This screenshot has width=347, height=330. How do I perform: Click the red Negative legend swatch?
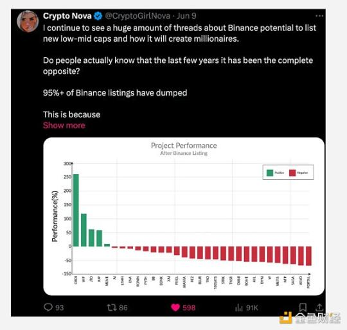pyautogui.click(x=292, y=173)
